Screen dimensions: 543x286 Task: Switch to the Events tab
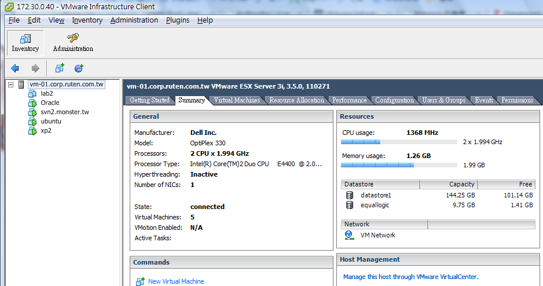[484, 100]
